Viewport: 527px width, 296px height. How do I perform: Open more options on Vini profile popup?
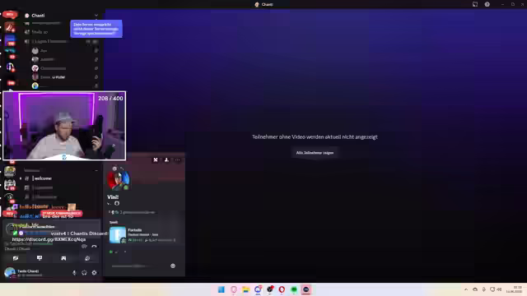click(x=178, y=160)
